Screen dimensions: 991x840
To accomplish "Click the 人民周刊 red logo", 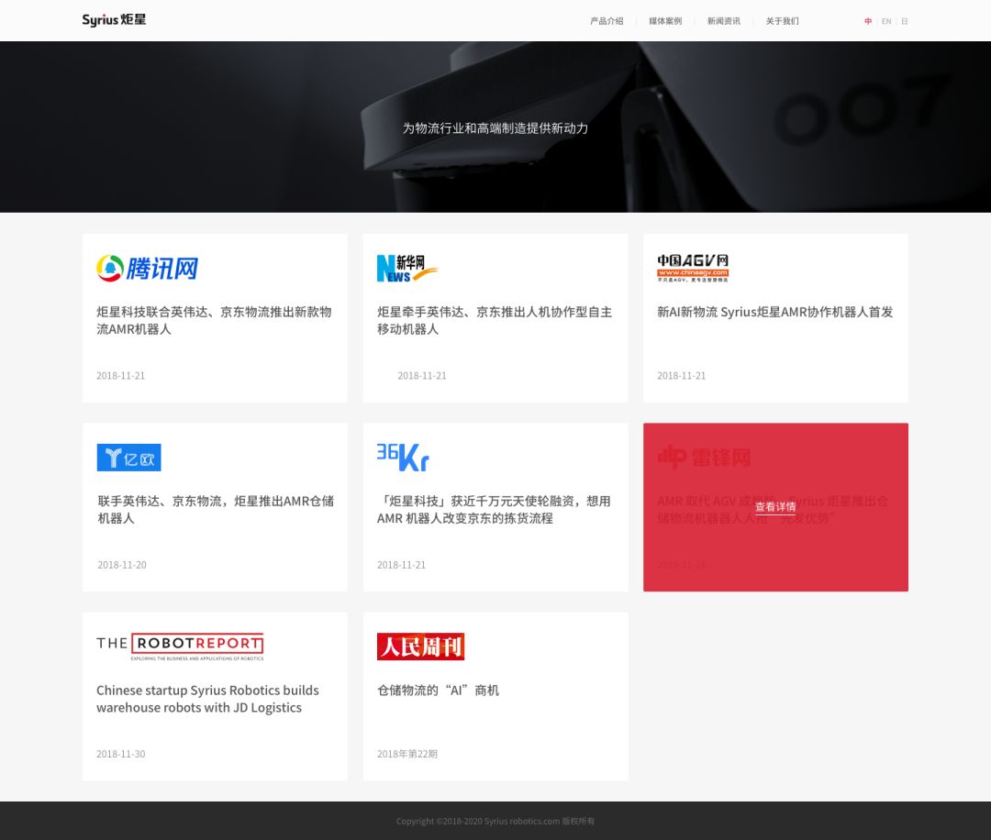I will pos(420,646).
